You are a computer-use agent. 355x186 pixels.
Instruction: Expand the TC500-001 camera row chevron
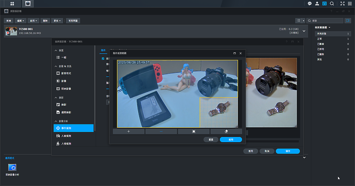(304, 31)
